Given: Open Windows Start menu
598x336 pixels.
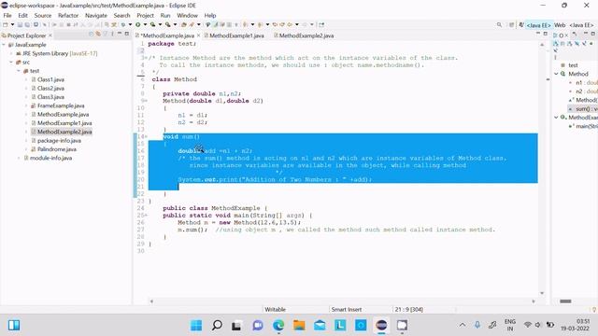Looking at the screenshot, I should [196, 326].
